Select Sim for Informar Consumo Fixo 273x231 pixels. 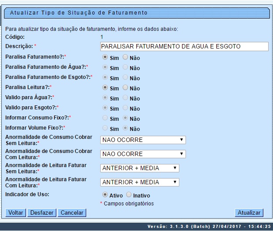point(105,118)
